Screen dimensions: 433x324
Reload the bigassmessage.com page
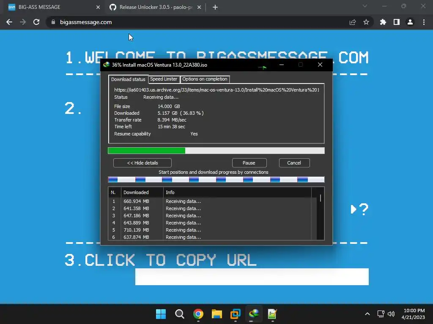(36, 22)
